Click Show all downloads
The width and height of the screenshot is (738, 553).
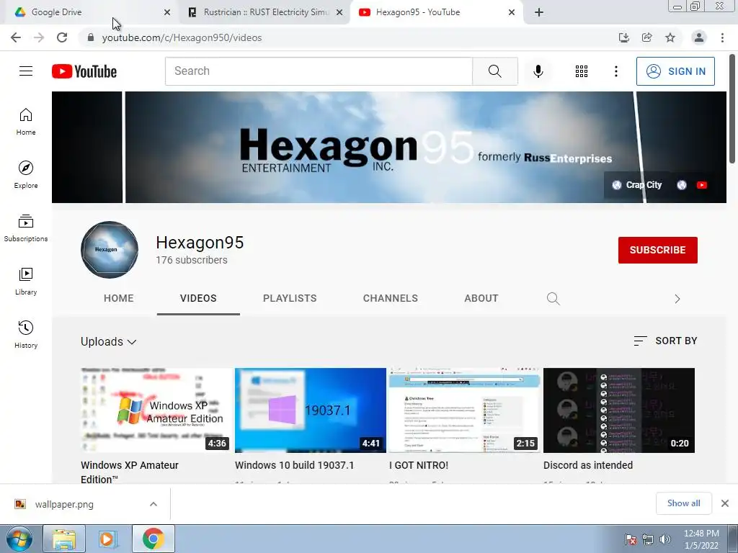683,503
